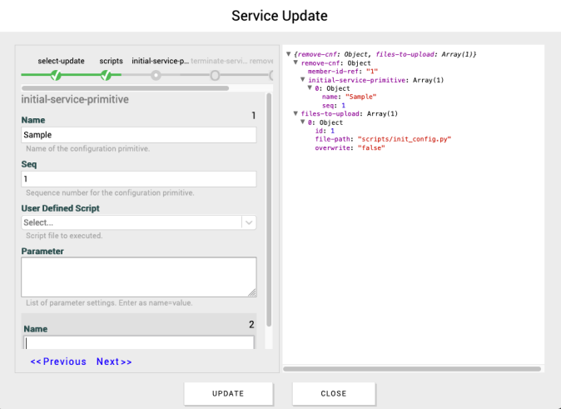
Task: Click the Name field containing Sample
Action: (138, 135)
